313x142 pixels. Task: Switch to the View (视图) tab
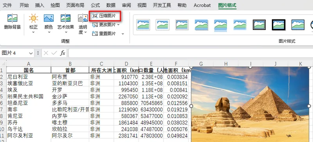tap(142, 5)
